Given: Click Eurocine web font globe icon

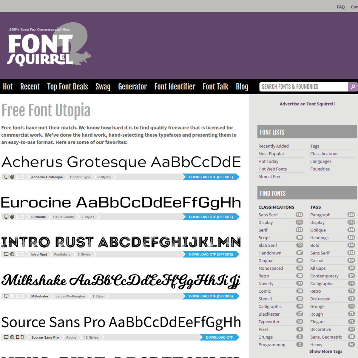Looking at the screenshot, I should tap(12, 217).
